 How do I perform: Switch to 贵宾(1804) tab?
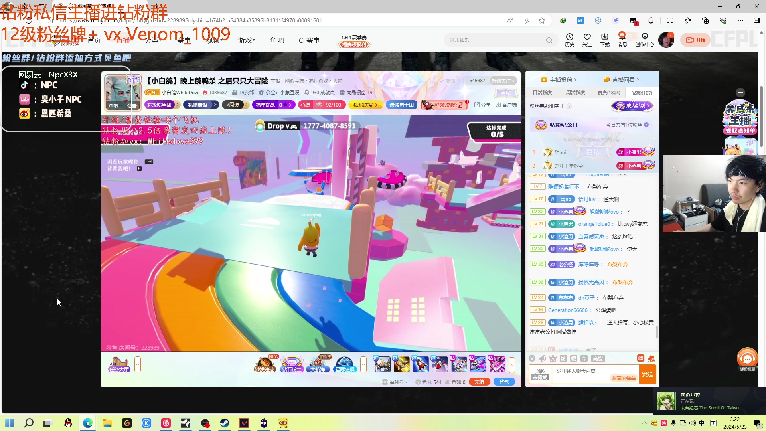click(x=609, y=93)
